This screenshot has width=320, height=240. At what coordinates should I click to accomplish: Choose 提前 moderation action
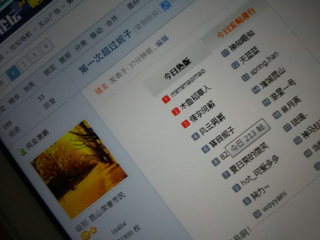click(x=65, y=57)
